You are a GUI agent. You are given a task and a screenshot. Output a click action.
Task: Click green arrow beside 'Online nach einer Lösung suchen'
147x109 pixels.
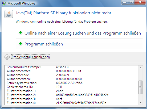(20, 33)
